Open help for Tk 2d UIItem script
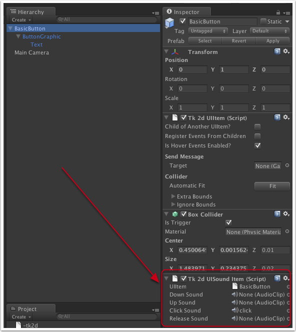The height and width of the screenshot is (332, 296). [x=277, y=117]
